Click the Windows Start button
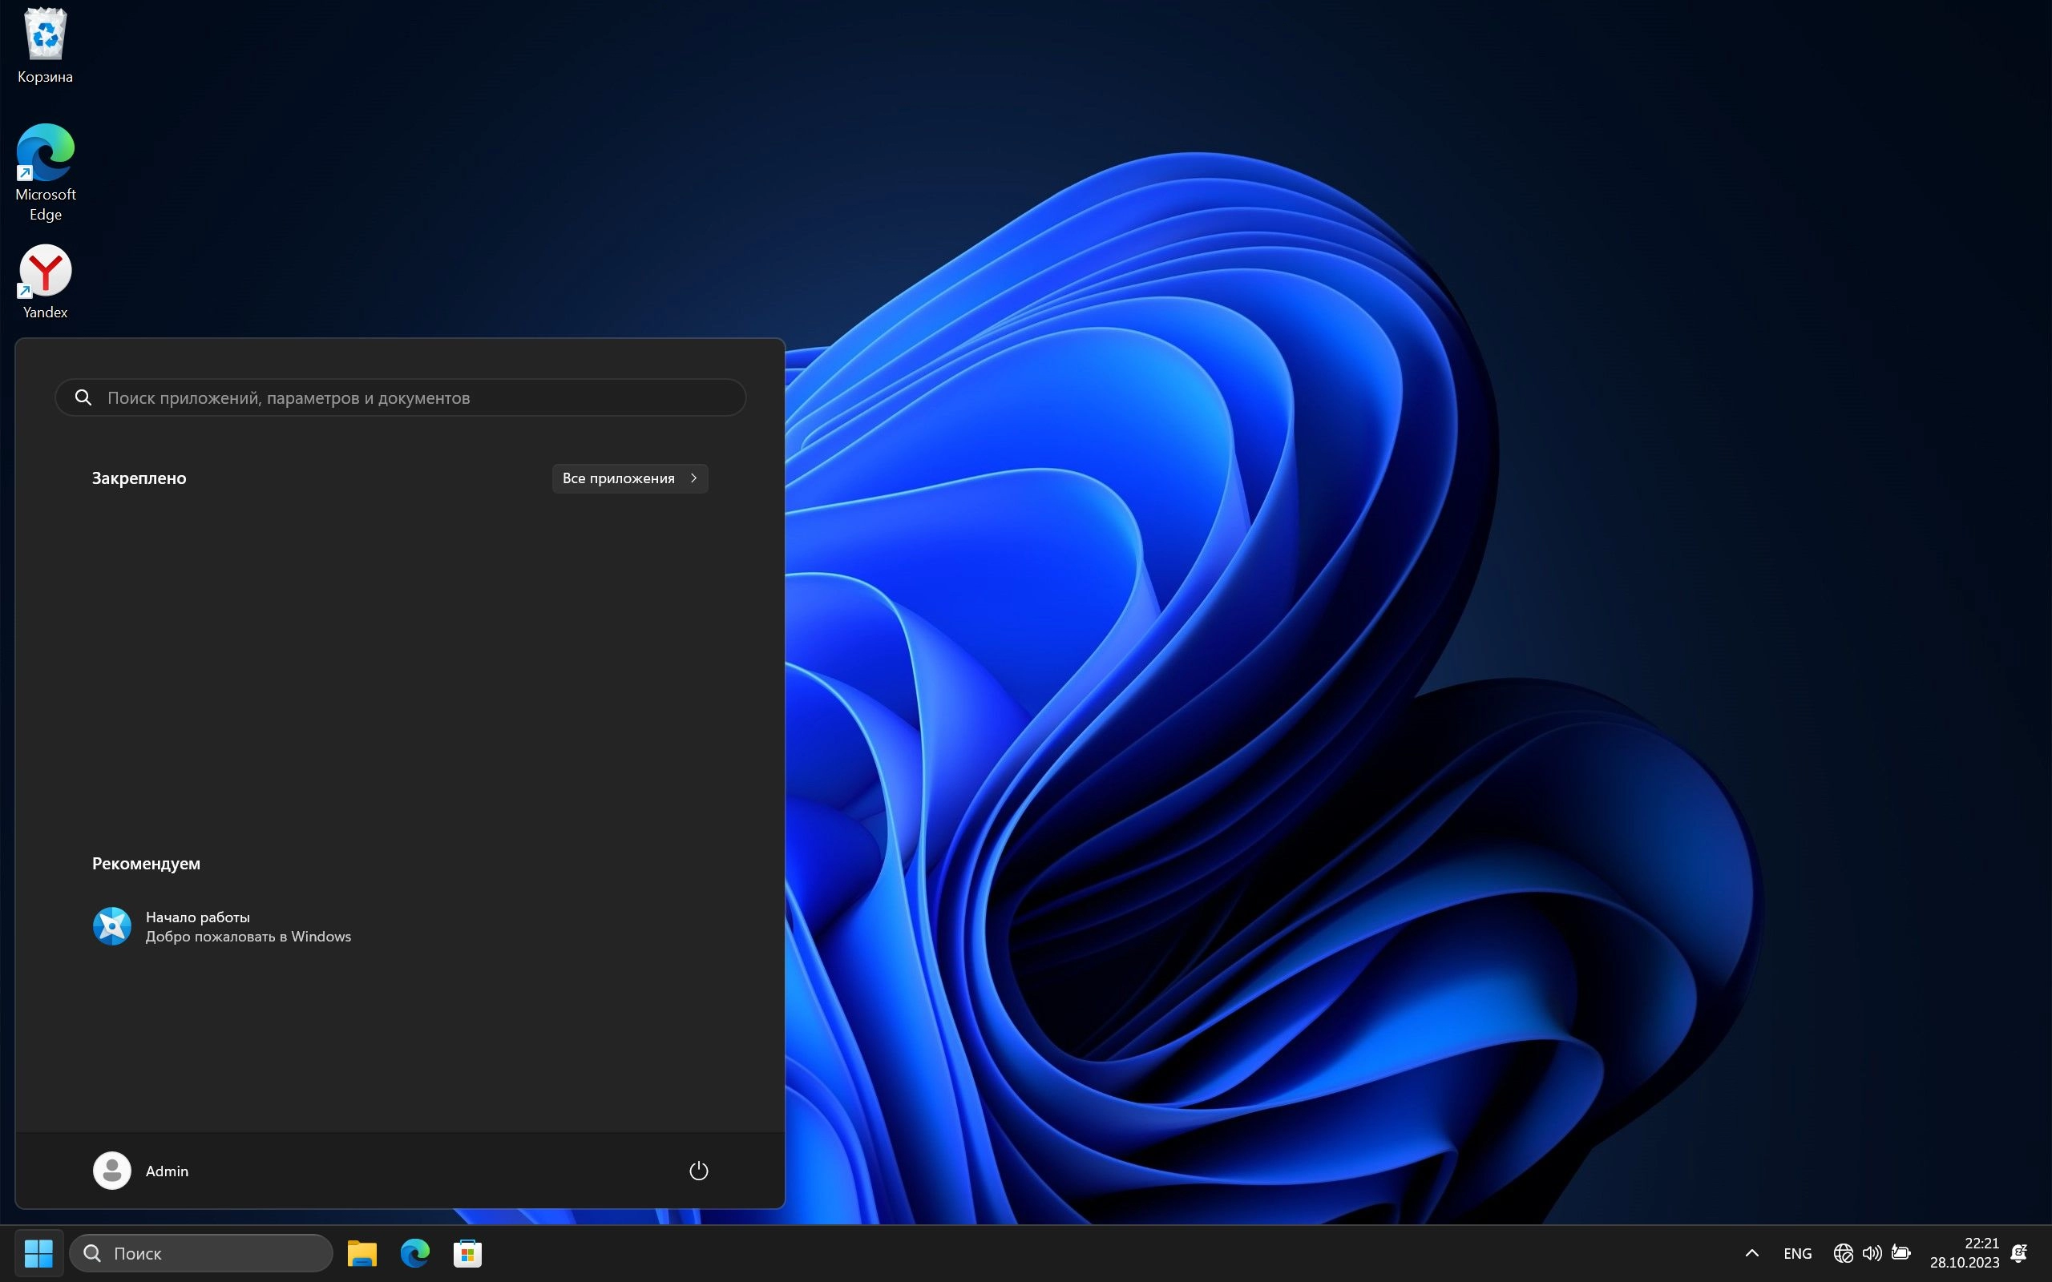 39,1252
